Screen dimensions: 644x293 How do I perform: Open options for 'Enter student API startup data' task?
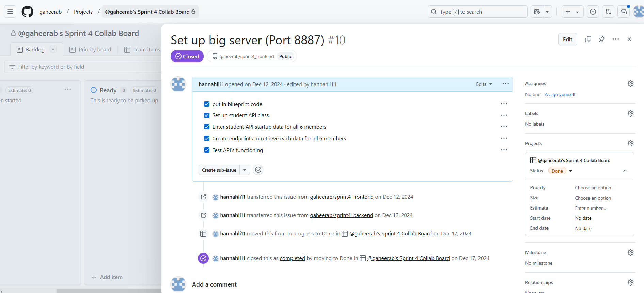(x=504, y=127)
